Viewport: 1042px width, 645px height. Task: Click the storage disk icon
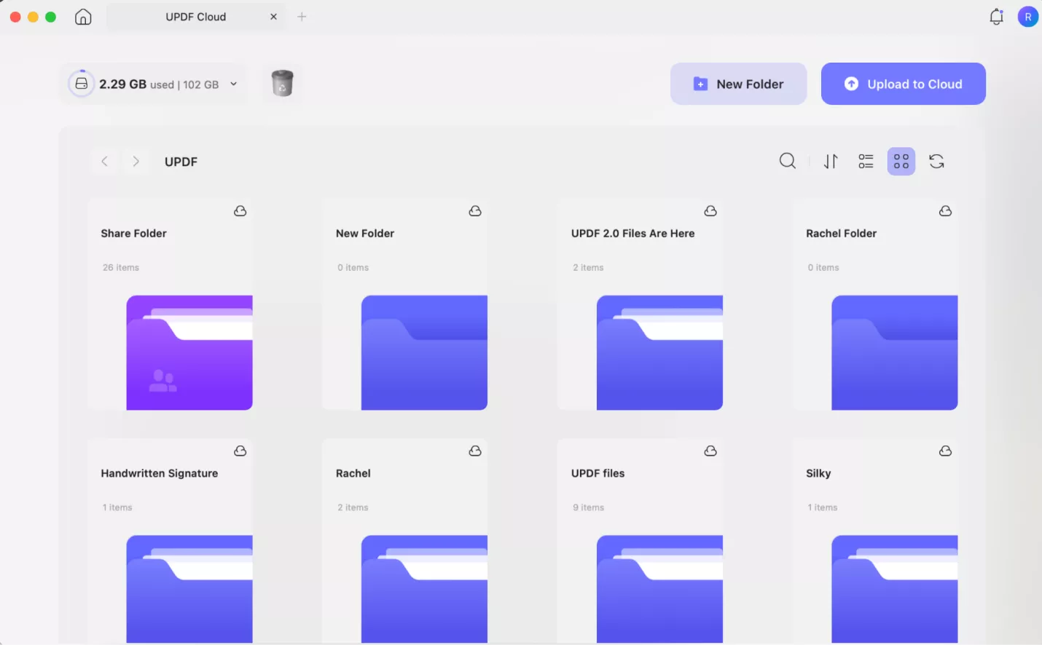point(82,84)
